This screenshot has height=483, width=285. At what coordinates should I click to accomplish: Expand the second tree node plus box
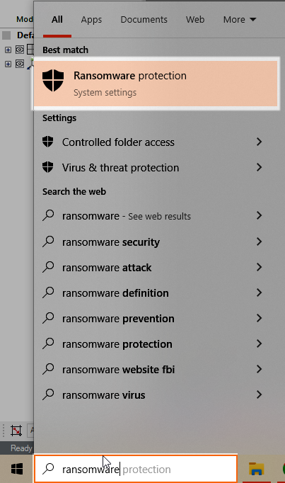[x=8, y=64]
